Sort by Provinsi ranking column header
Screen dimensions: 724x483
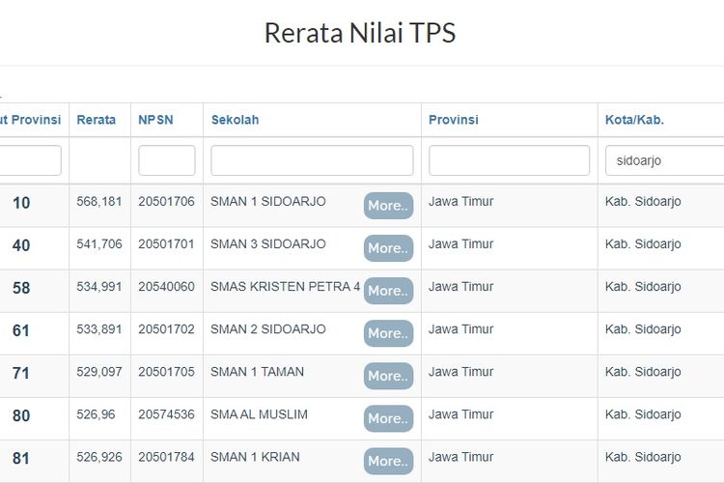click(31, 120)
